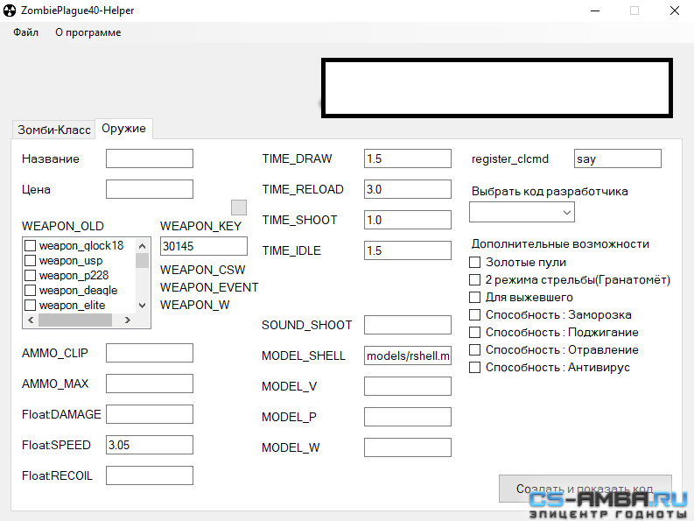Tick the weapon_deagle checkbox
694x521 pixels.
(30, 291)
